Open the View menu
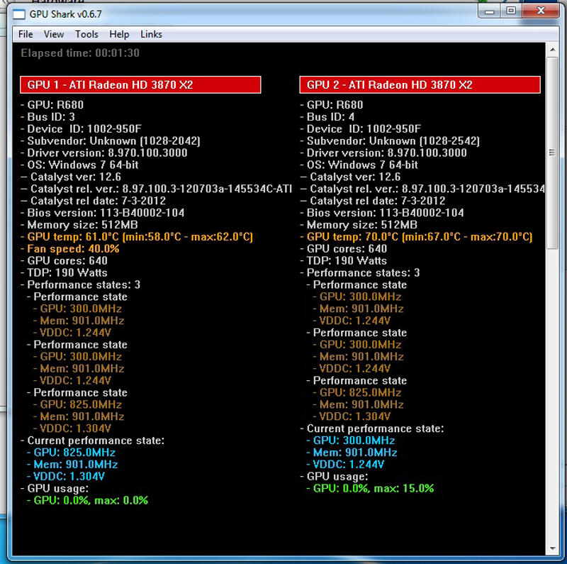The width and height of the screenshot is (567, 564). click(54, 34)
